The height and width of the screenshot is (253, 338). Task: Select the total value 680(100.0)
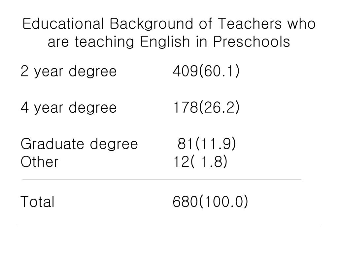tap(210, 202)
